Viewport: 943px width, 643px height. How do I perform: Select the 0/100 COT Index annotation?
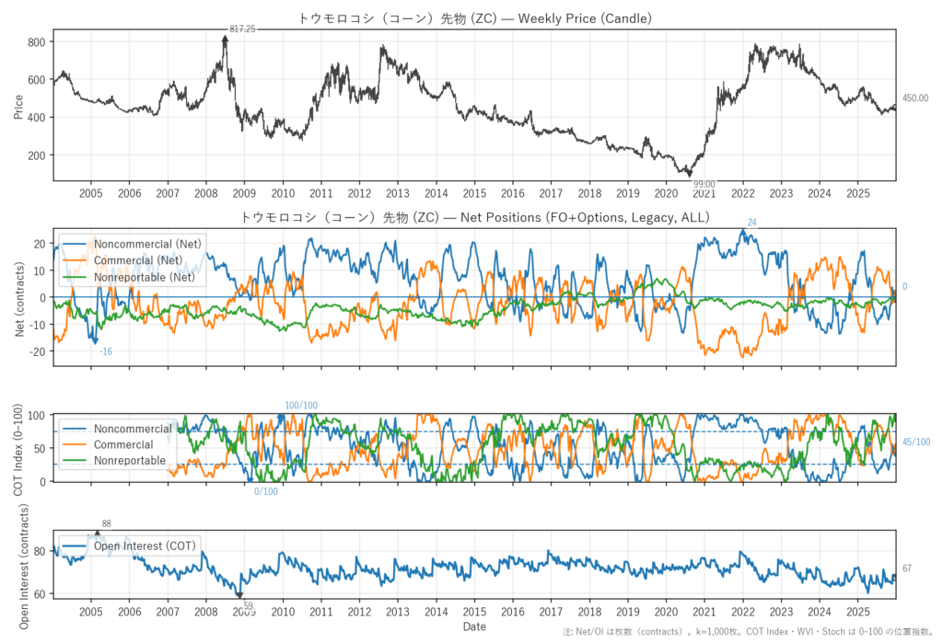point(266,491)
